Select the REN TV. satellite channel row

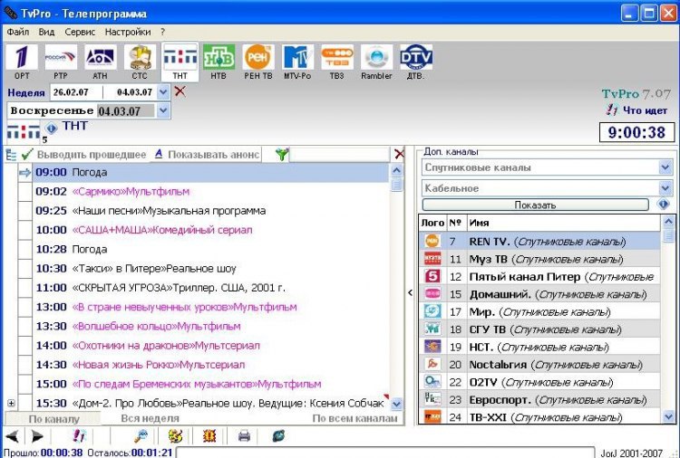[x=539, y=241]
